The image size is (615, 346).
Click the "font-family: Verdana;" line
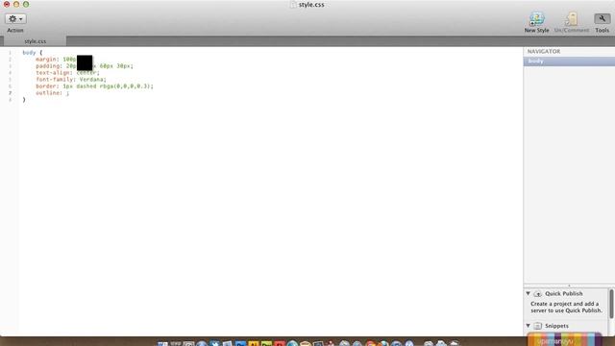pyautogui.click(x=71, y=79)
